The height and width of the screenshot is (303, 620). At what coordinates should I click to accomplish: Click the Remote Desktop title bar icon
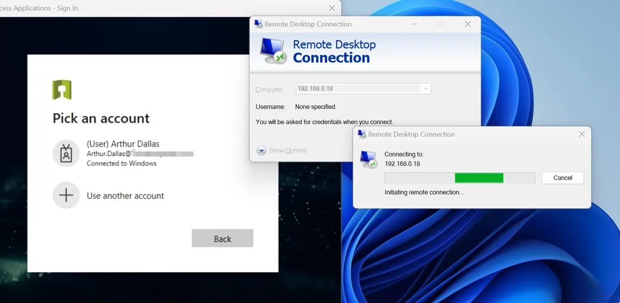click(258, 24)
